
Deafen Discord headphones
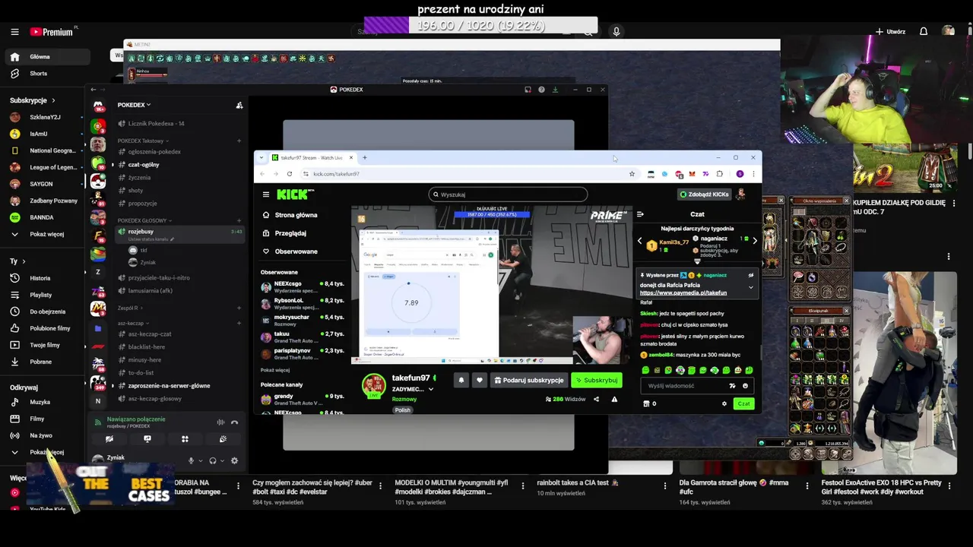pos(213,460)
